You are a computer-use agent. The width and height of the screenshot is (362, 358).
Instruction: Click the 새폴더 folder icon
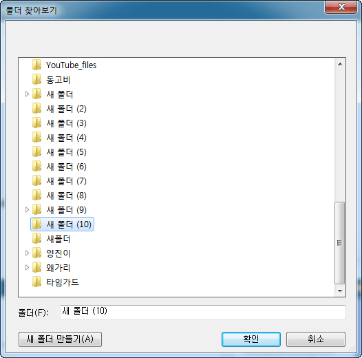click(x=36, y=239)
